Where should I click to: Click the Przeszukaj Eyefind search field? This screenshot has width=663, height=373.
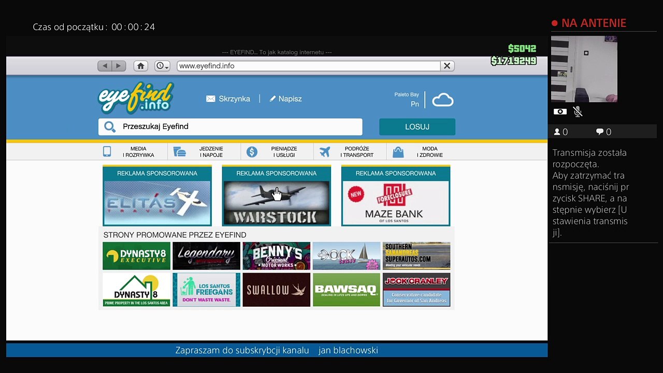tap(230, 126)
